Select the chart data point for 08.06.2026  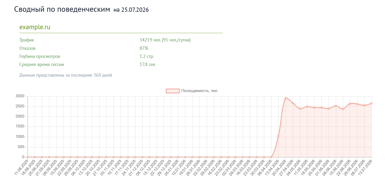[x=336, y=106]
